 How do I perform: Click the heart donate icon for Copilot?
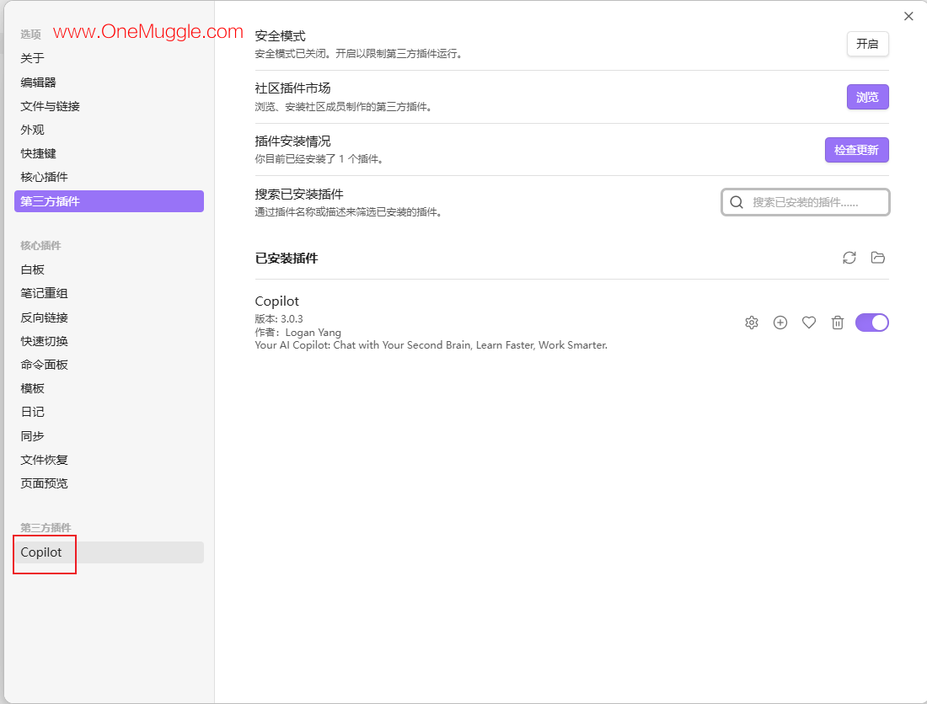point(809,323)
